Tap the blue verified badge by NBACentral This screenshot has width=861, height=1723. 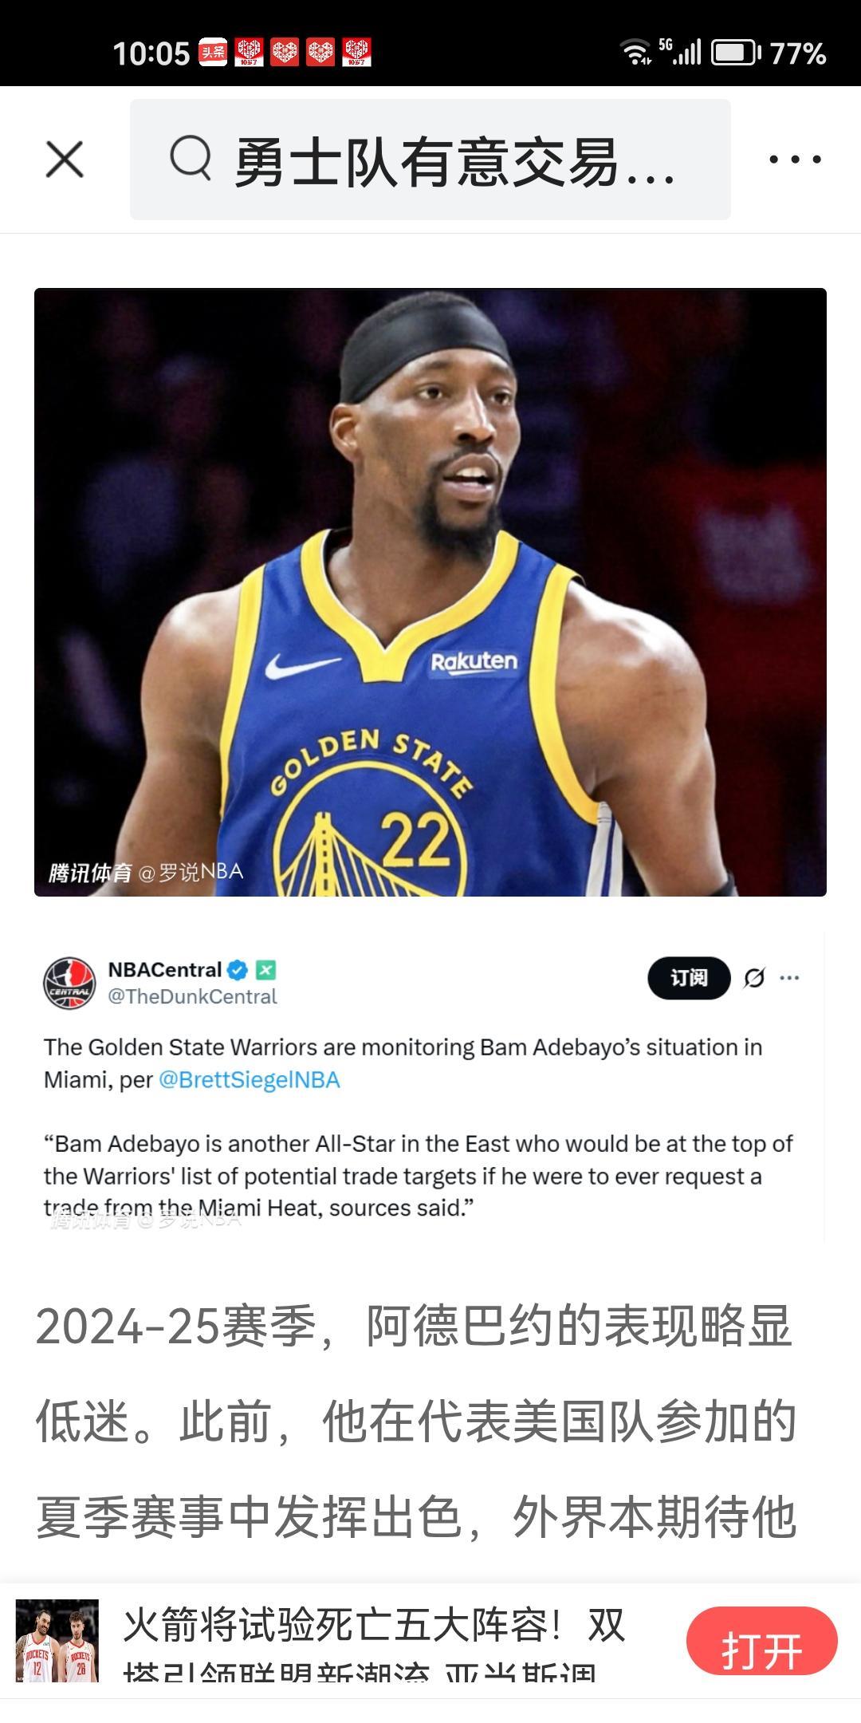pos(238,970)
